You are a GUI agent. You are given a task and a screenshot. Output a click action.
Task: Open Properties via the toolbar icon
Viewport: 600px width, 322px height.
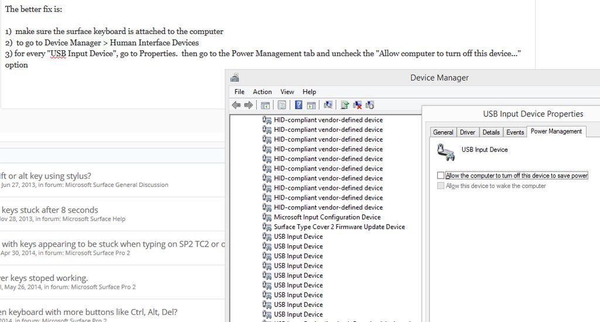coord(282,105)
